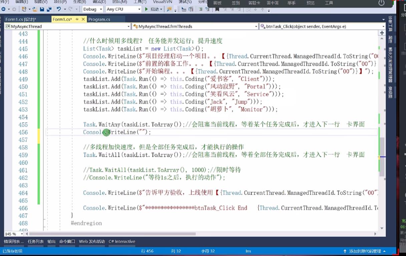The width and height of the screenshot is (406, 256).
Task: Click 添加到源代码管理 in status bar
Action: click(365, 251)
